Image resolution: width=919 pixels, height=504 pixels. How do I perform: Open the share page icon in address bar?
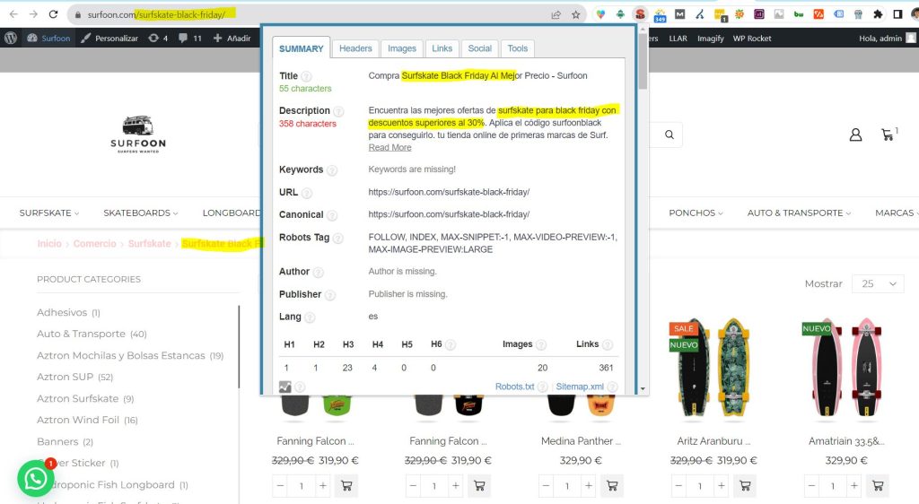pyautogui.click(x=556, y=14)
